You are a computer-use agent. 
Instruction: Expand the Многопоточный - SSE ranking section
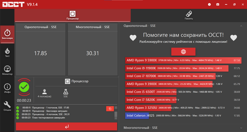point(241,128)
